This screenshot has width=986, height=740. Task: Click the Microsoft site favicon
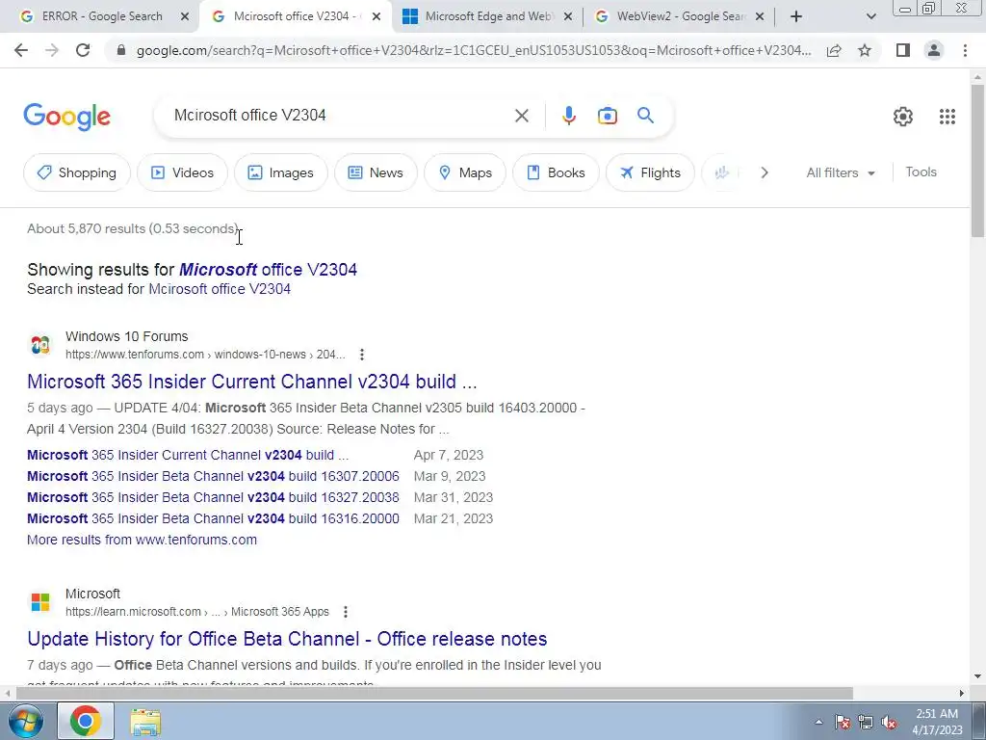point(40,602)
